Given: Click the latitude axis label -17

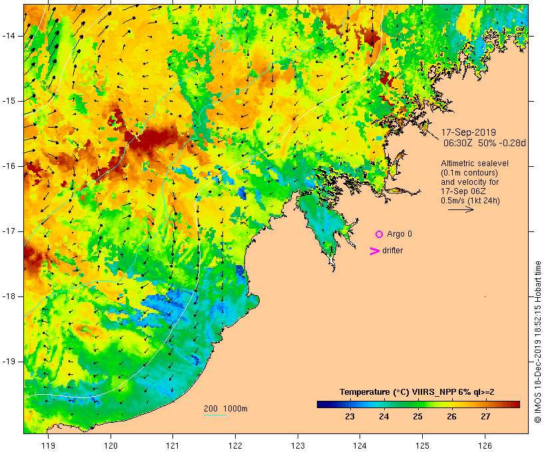Looking at the screenshot, I should click(9, 231).
